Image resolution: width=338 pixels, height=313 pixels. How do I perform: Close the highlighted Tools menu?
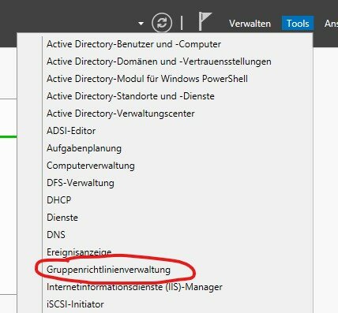[298, 24]
